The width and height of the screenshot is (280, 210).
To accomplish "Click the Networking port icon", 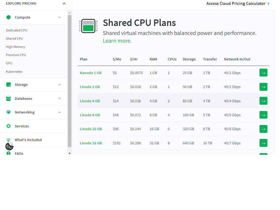I will (x=8, y=112).
